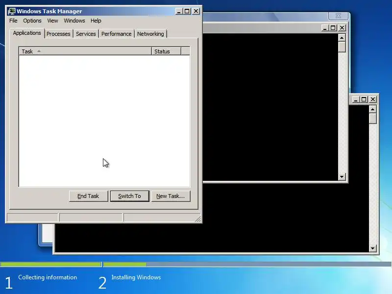Click the End Task button
Image resolution: width=392 pixels, height=294 pixels.
(88, 196)
